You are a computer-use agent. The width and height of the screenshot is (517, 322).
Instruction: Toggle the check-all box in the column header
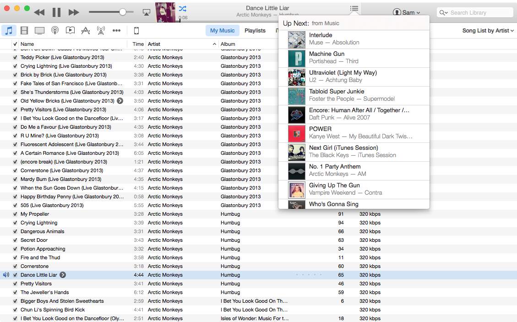pyautogui.click(x=15, y=44)
